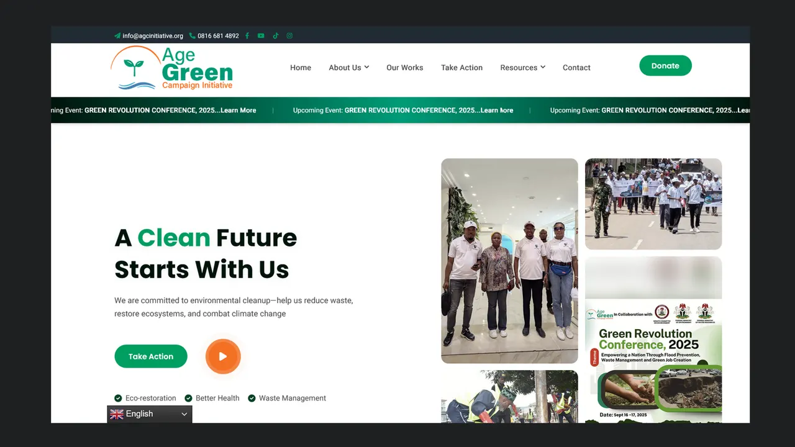Go to the Home menu item
Viewport: 795px width, 447px height.
click(301, 68)
